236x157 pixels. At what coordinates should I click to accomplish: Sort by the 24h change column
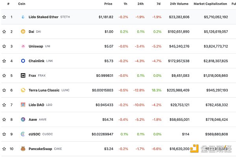coord(140,4)
